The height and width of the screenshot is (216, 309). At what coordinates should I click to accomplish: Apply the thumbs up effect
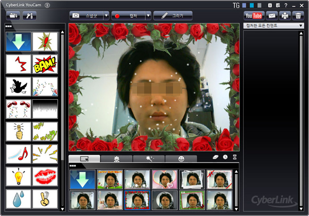19,132
